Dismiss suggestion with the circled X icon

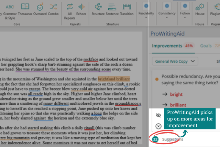tap(158, 126)
